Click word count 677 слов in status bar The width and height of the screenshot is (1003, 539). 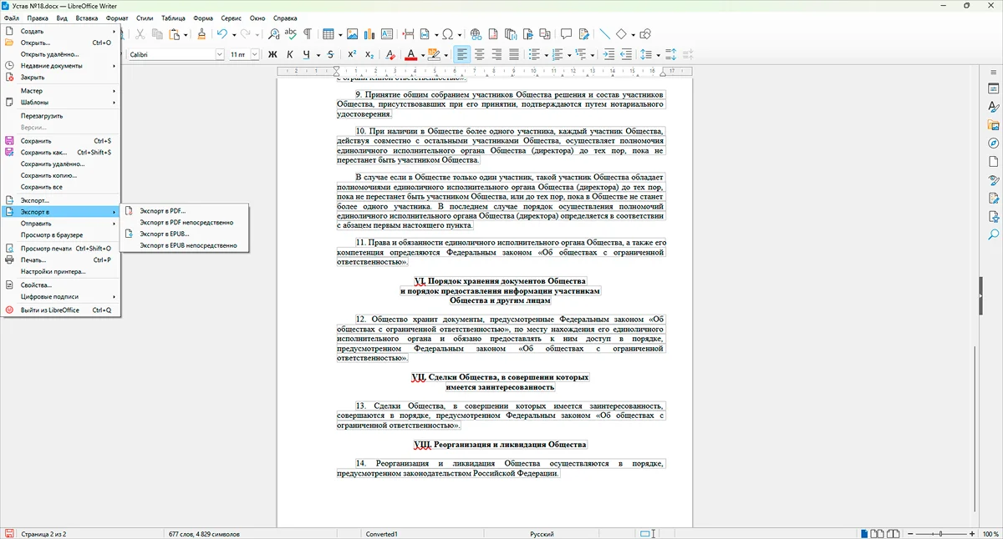(206, 533)
